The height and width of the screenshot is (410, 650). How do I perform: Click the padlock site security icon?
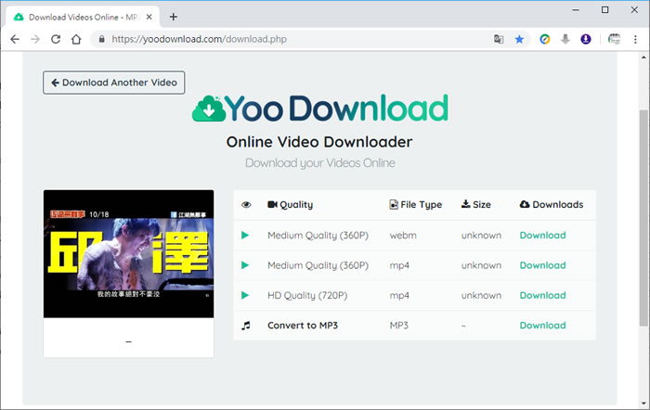point(101,39)
